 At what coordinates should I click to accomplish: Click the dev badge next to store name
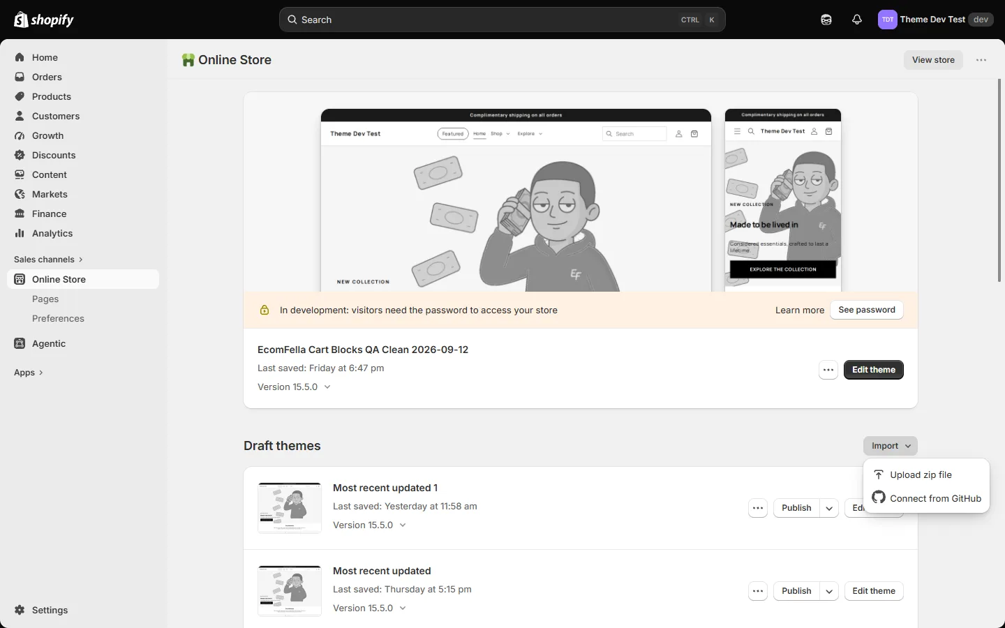pos(981,20)
